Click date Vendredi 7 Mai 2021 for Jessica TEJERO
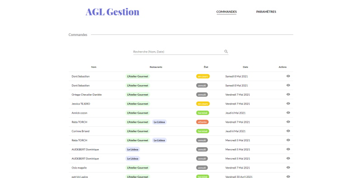Image resolution: width=362 pixels, height=178 pixels. (238, 104)
